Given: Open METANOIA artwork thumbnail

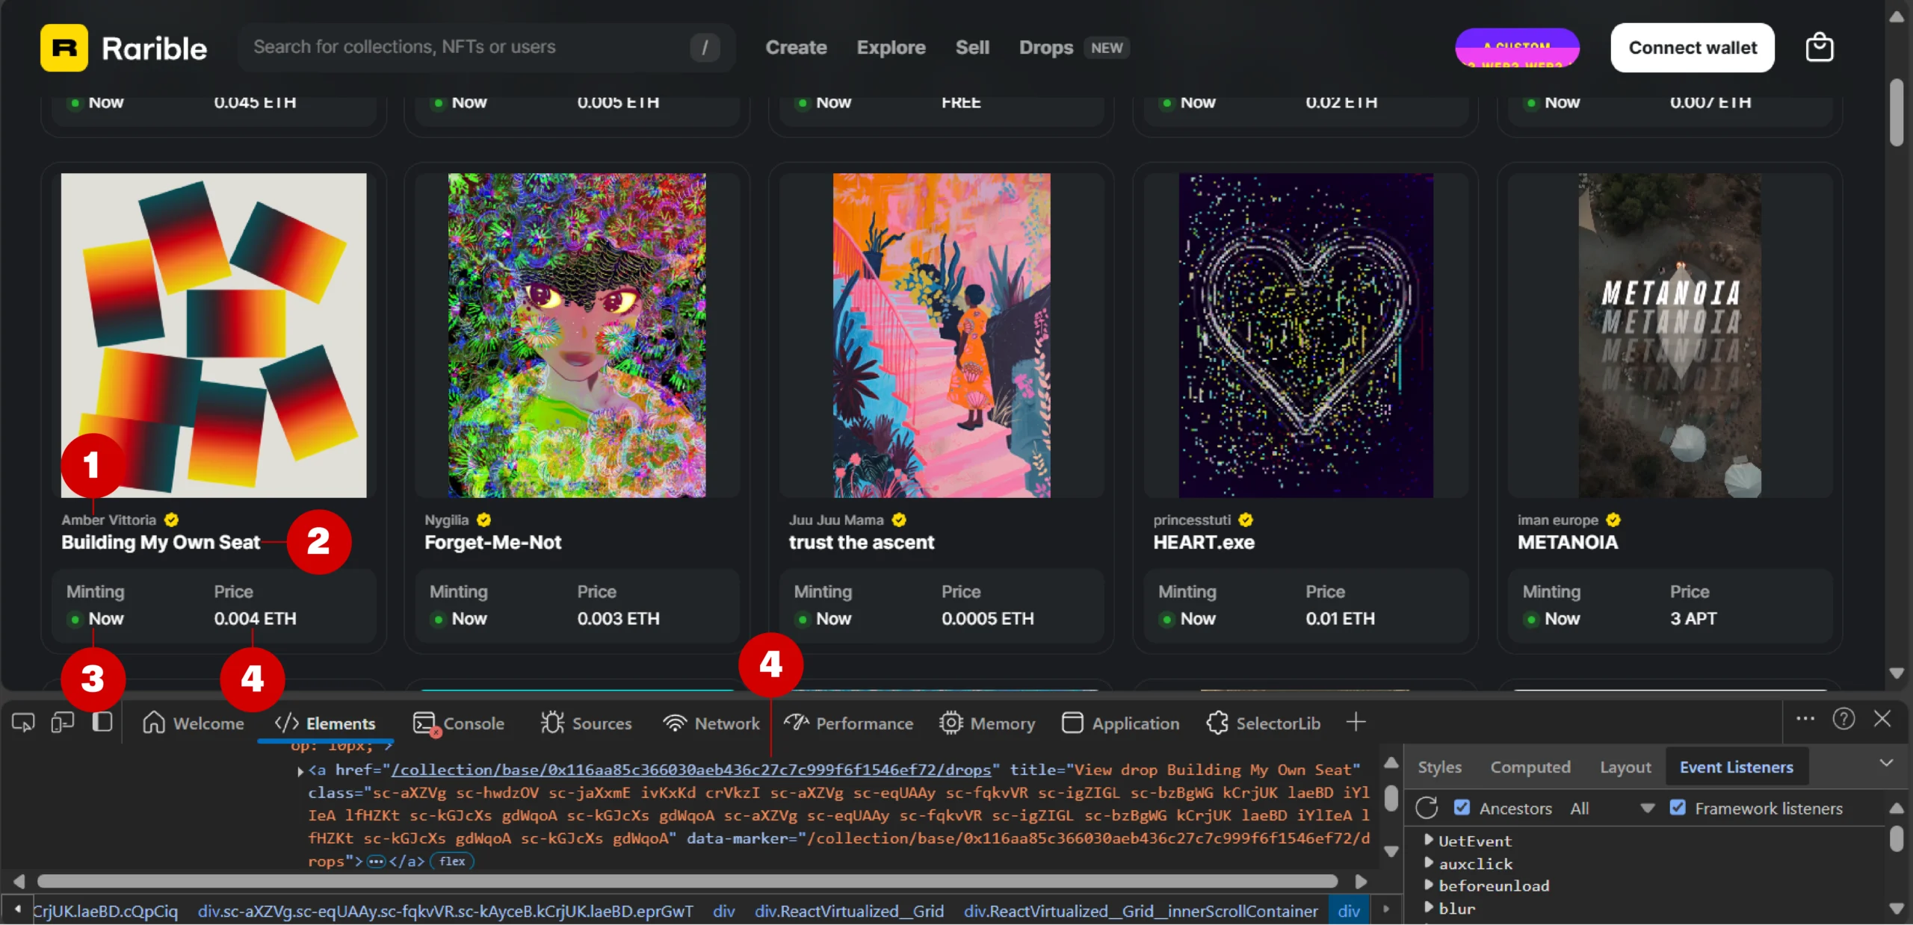Looking at the screenshot, I should [1670, 335].
